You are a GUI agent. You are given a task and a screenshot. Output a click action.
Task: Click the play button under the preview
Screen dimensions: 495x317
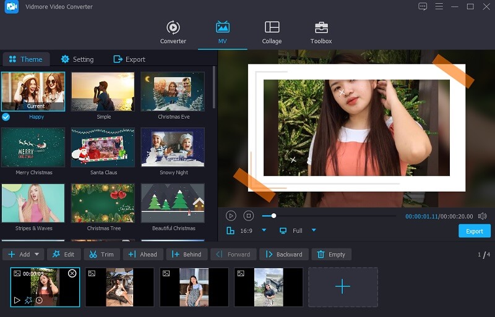[231, 216]
